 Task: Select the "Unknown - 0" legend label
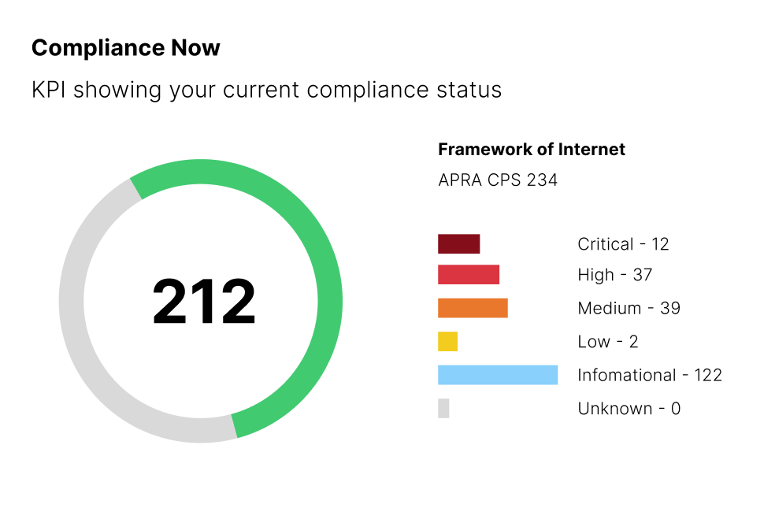629,409
